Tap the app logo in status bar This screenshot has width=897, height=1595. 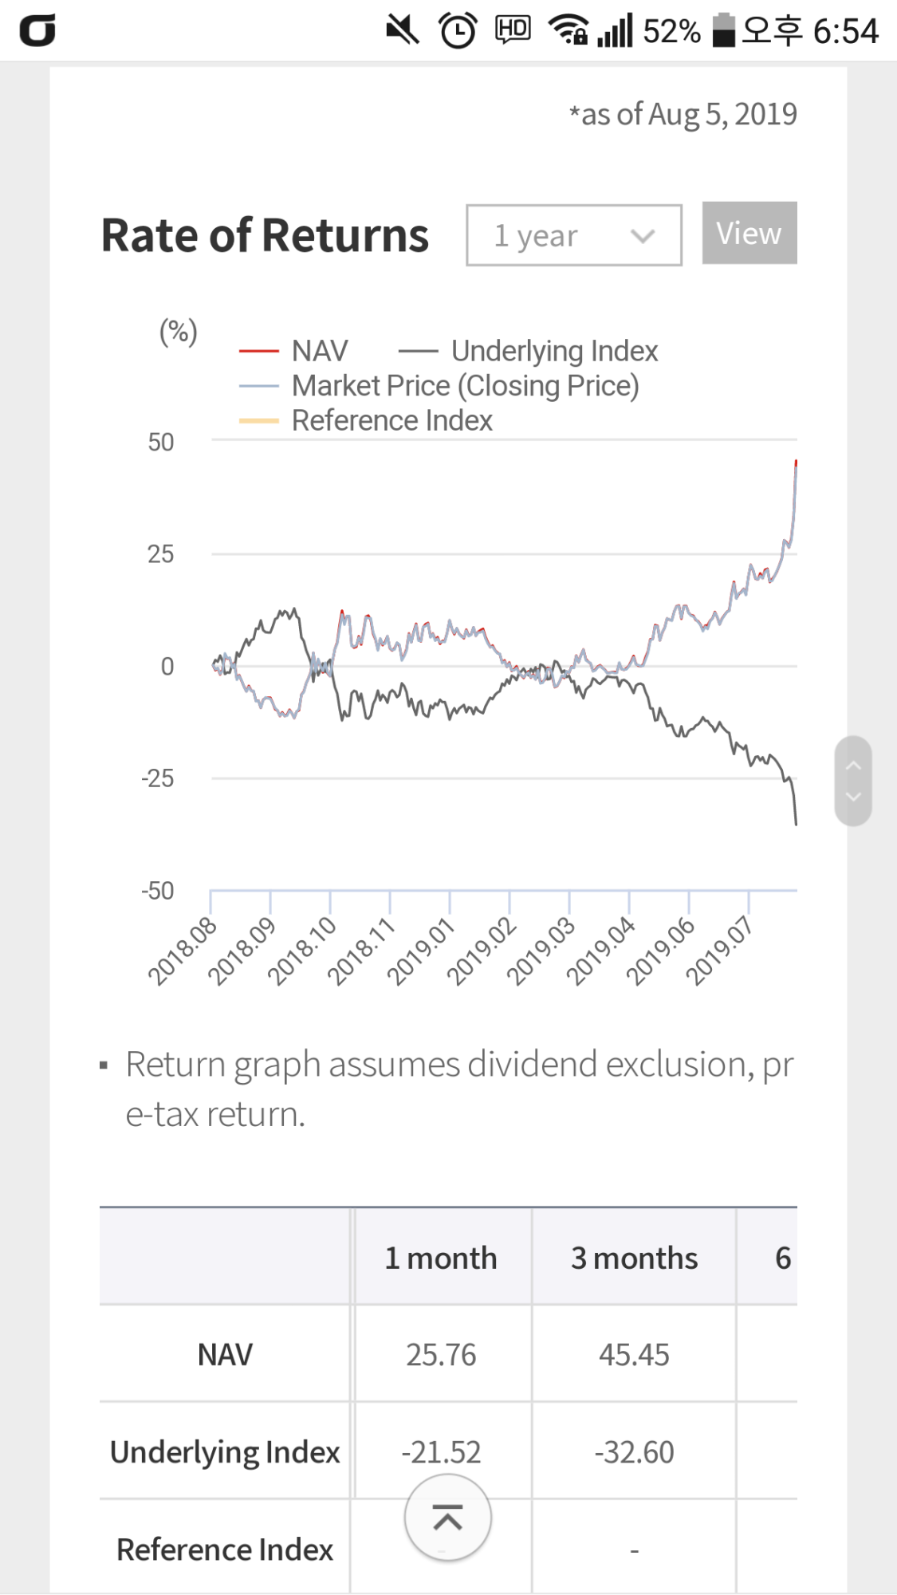37,31
